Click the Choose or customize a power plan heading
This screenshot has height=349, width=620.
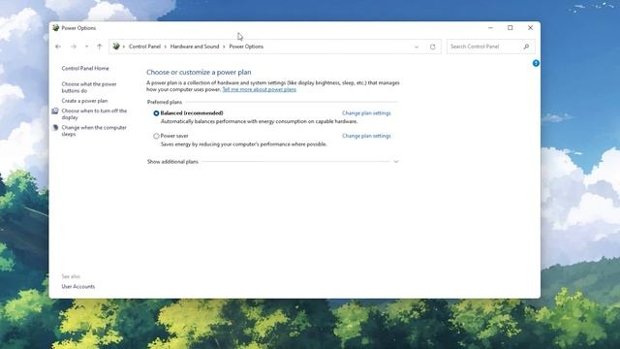pyautogui.click(x=199, y=72)
